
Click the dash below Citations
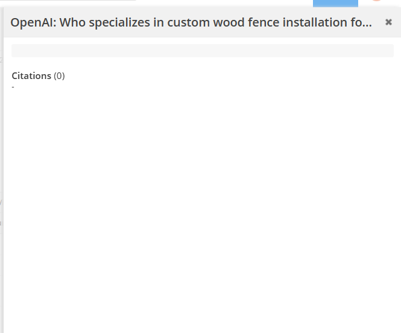tap(13, 87)
